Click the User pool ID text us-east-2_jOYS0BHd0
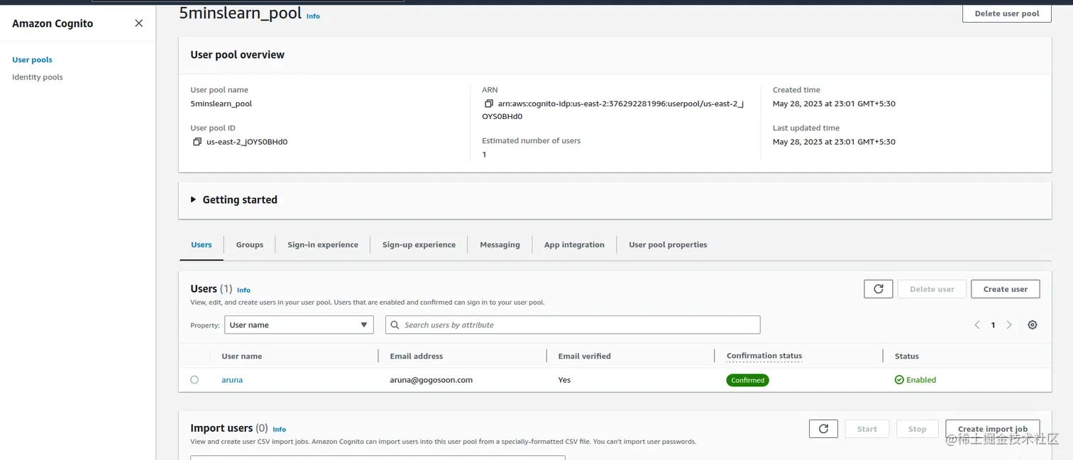Image resolution: width=1073 pixels, height=460 pixels. [247, 142]
